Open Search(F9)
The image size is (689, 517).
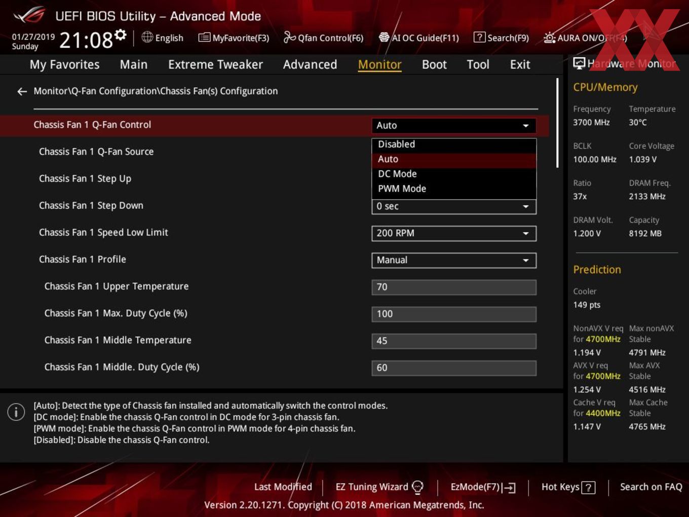coord(501,38)
